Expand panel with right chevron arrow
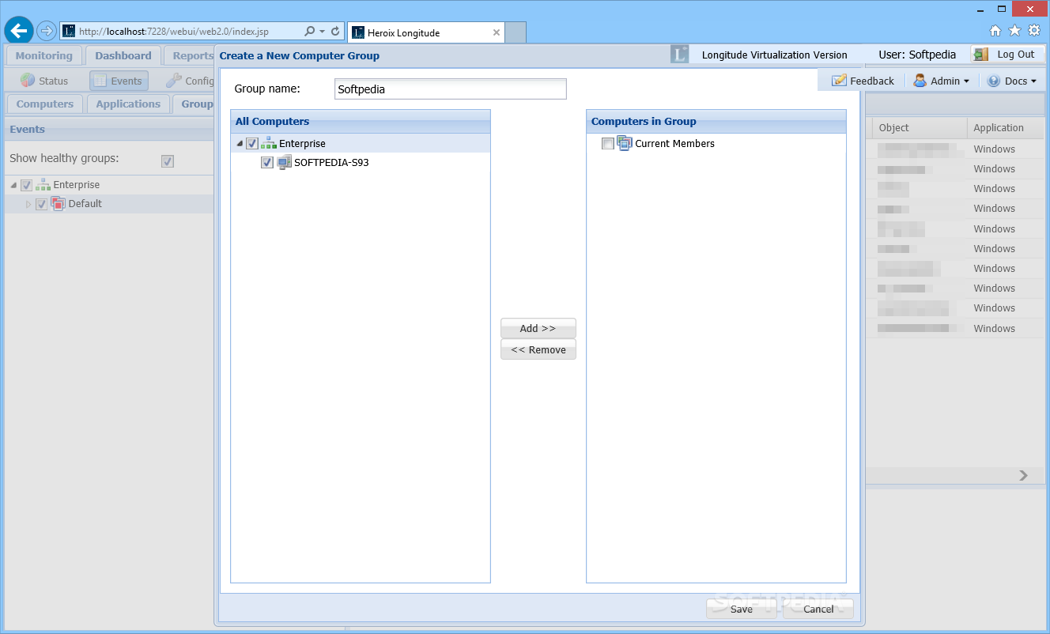1050x634 pixels. coord(1023,475)
